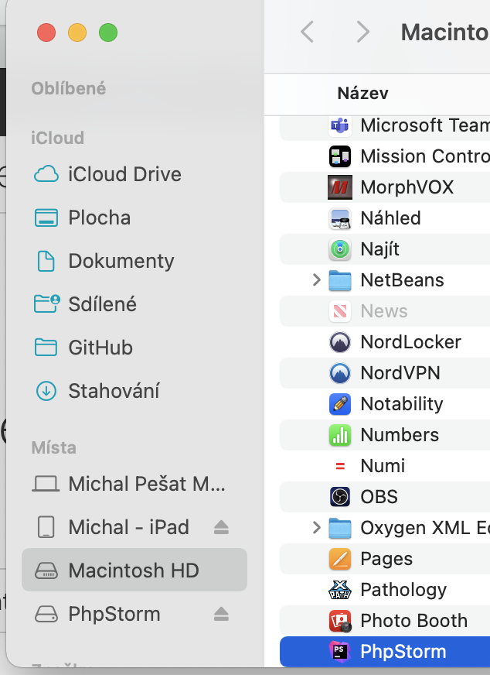Click the Oblíbené section heading
This screenshot has height=675, width=490.
click(x=69, y=89)
